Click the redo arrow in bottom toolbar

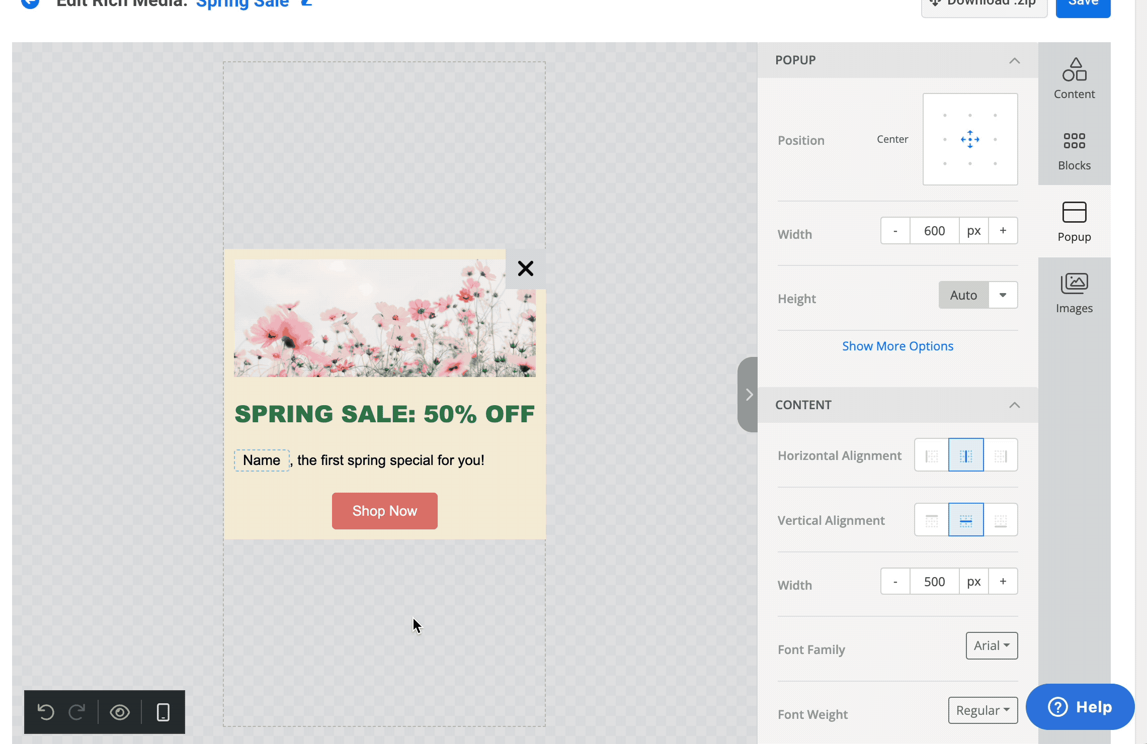click(x=77, y=712)
